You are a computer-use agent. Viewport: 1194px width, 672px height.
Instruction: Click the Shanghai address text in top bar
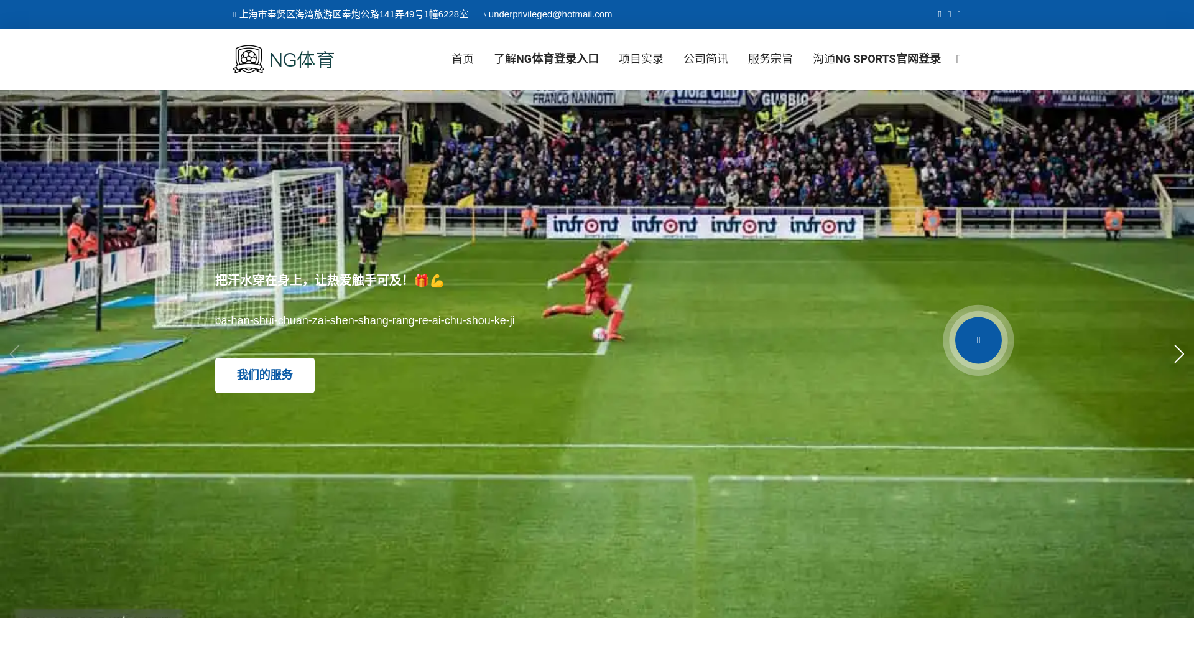(x=353, y=14)
